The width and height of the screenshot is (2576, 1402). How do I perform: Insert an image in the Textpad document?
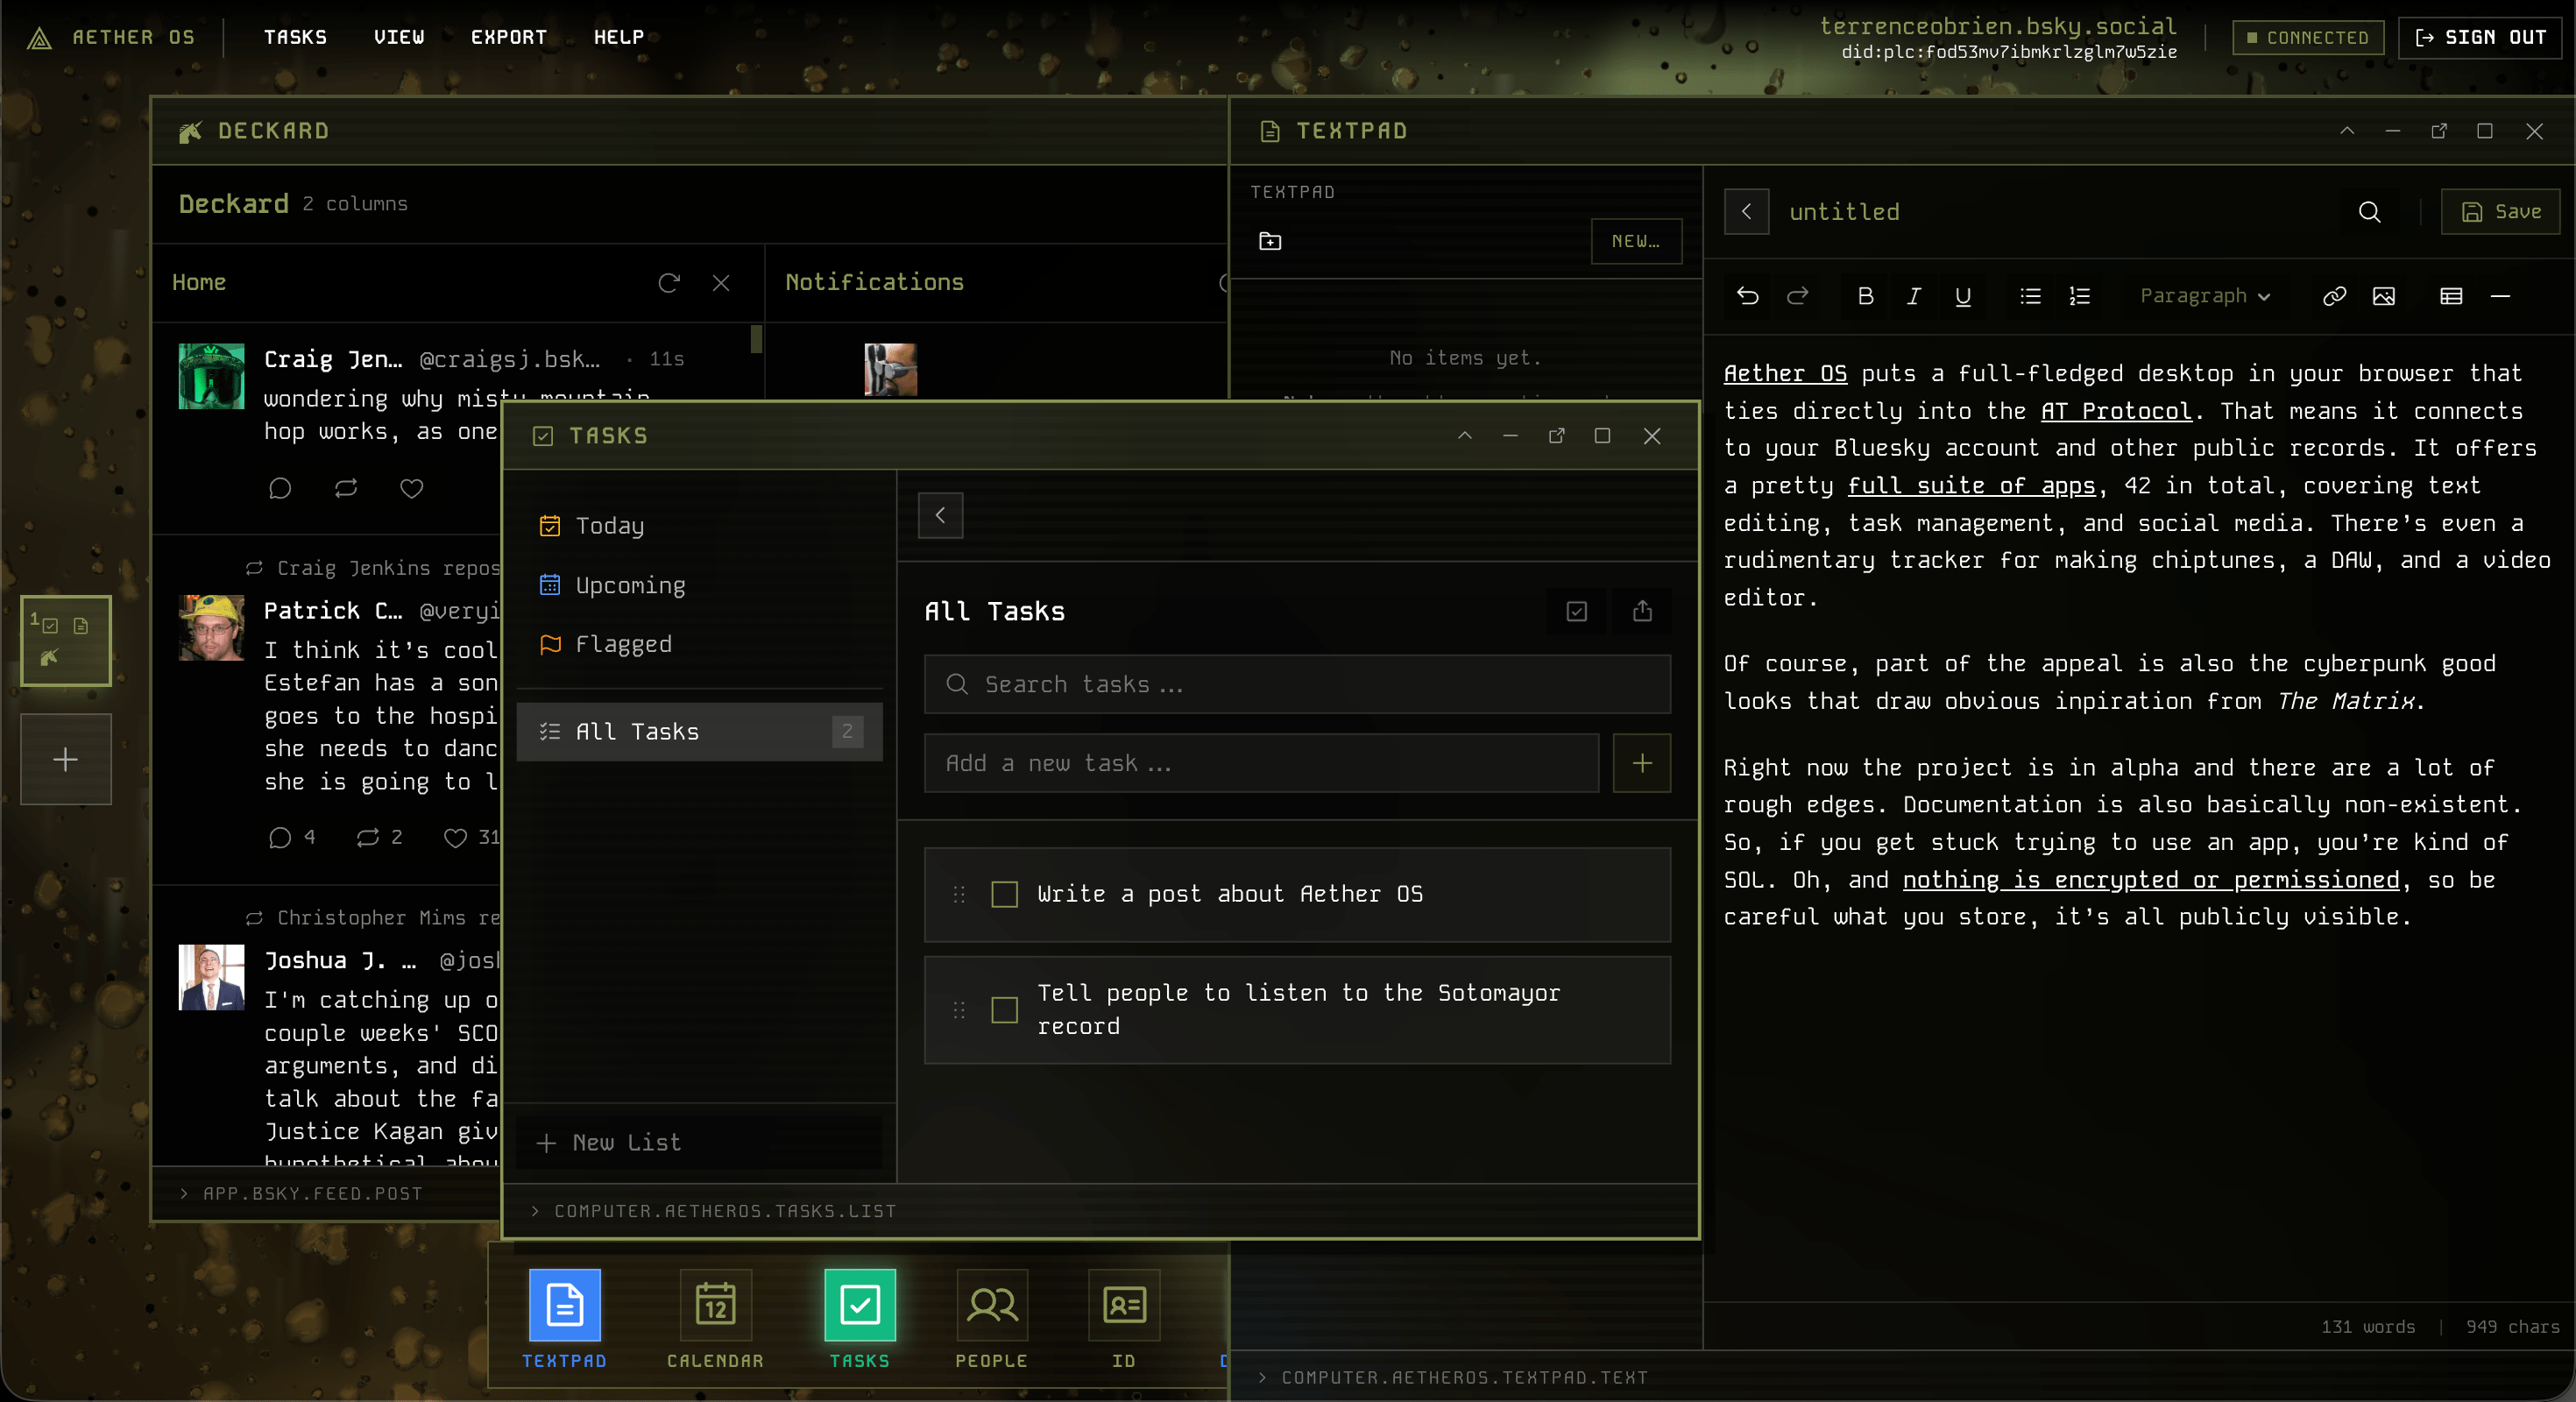2386,296
